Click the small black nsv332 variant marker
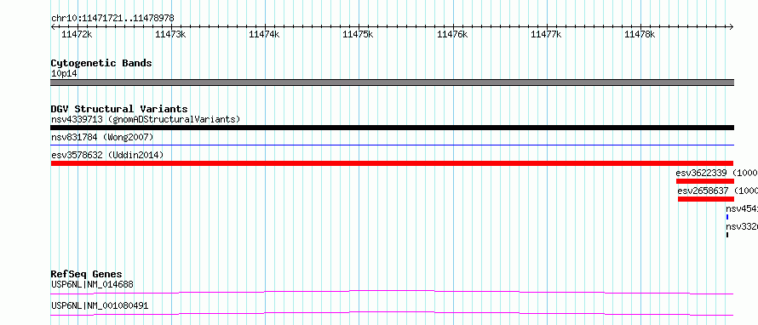758x325 pixels. tap(727, 235)
